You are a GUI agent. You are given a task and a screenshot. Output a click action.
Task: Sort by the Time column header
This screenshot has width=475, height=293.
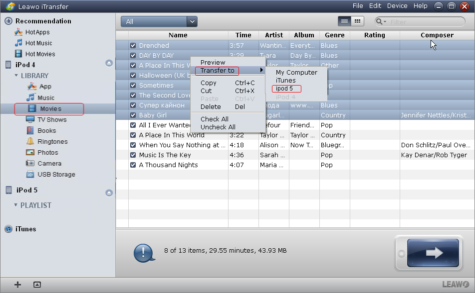coord(243,35)
